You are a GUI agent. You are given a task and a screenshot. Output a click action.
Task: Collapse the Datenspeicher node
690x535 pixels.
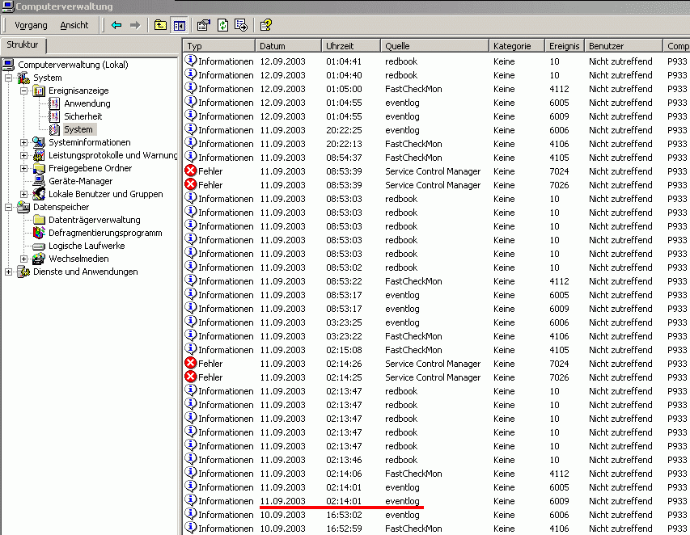click(x=8, y=207)
